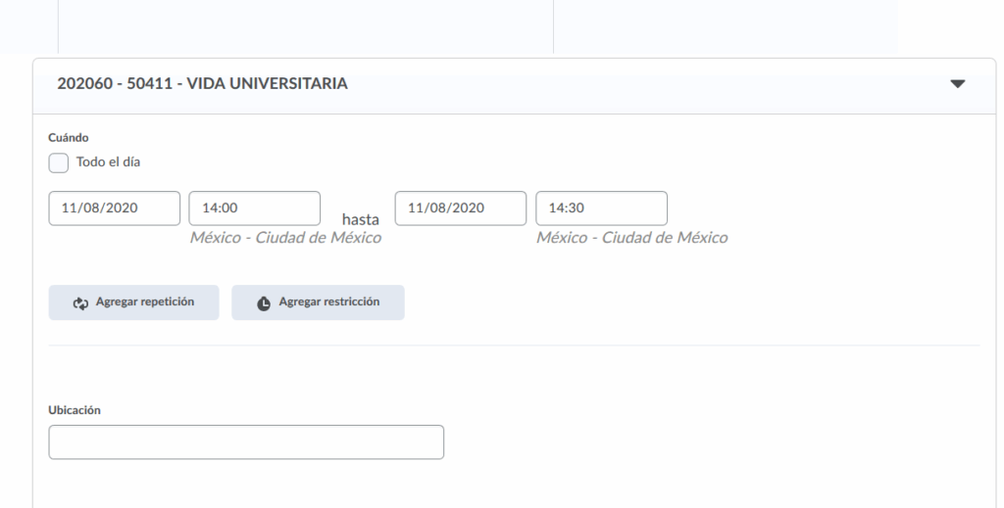The width and height of the screenshot is (1004, 508).
Task: Click the repeat arrows icon on Agregar repetición
Action: tap(80, 303)
